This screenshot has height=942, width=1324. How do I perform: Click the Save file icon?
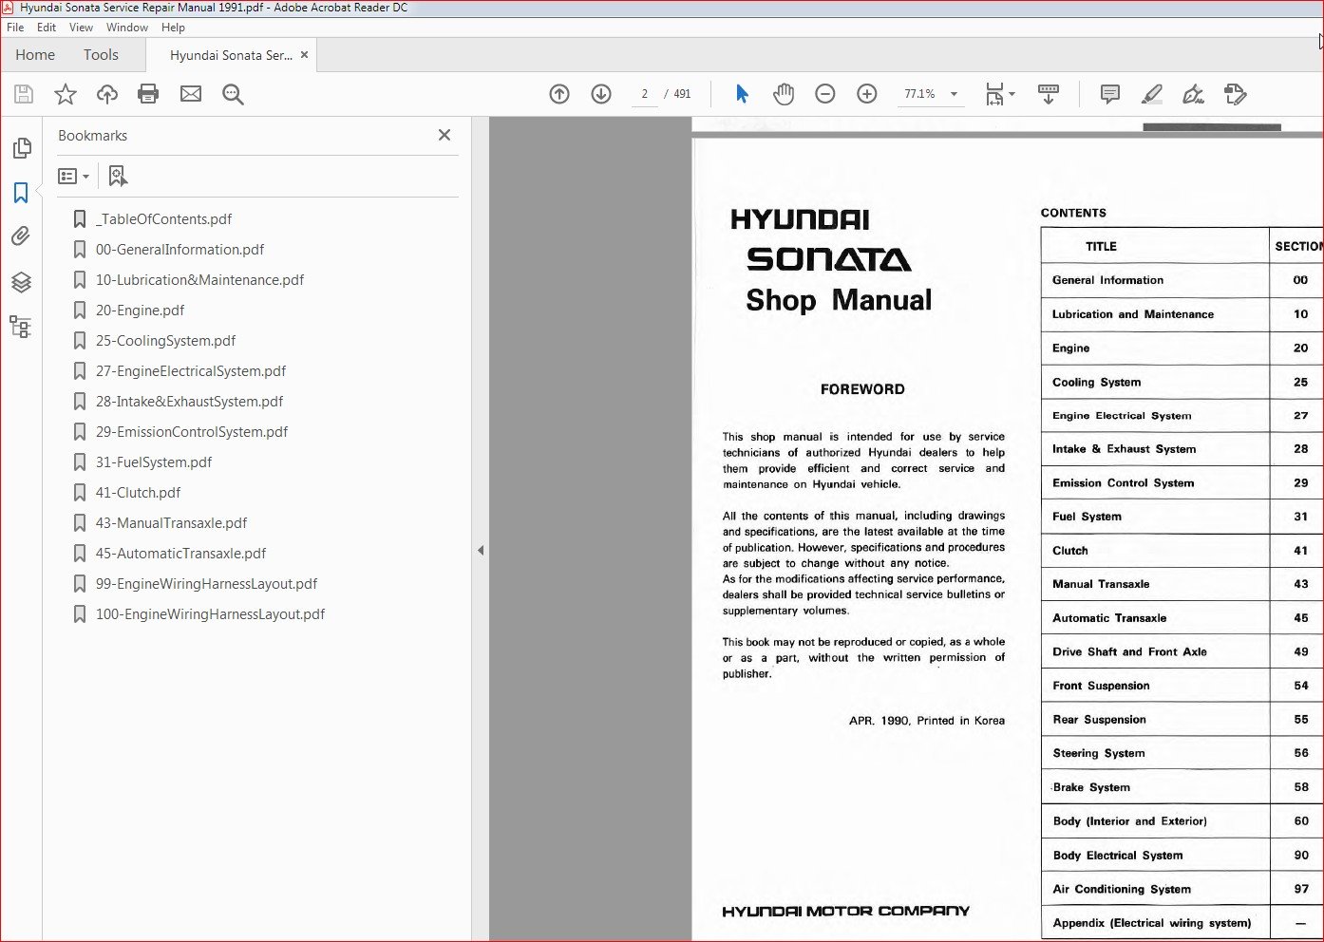(x=24, y=94)
